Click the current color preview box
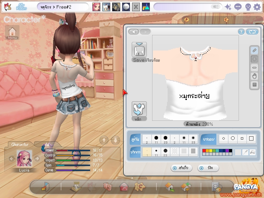 [238, 152]
